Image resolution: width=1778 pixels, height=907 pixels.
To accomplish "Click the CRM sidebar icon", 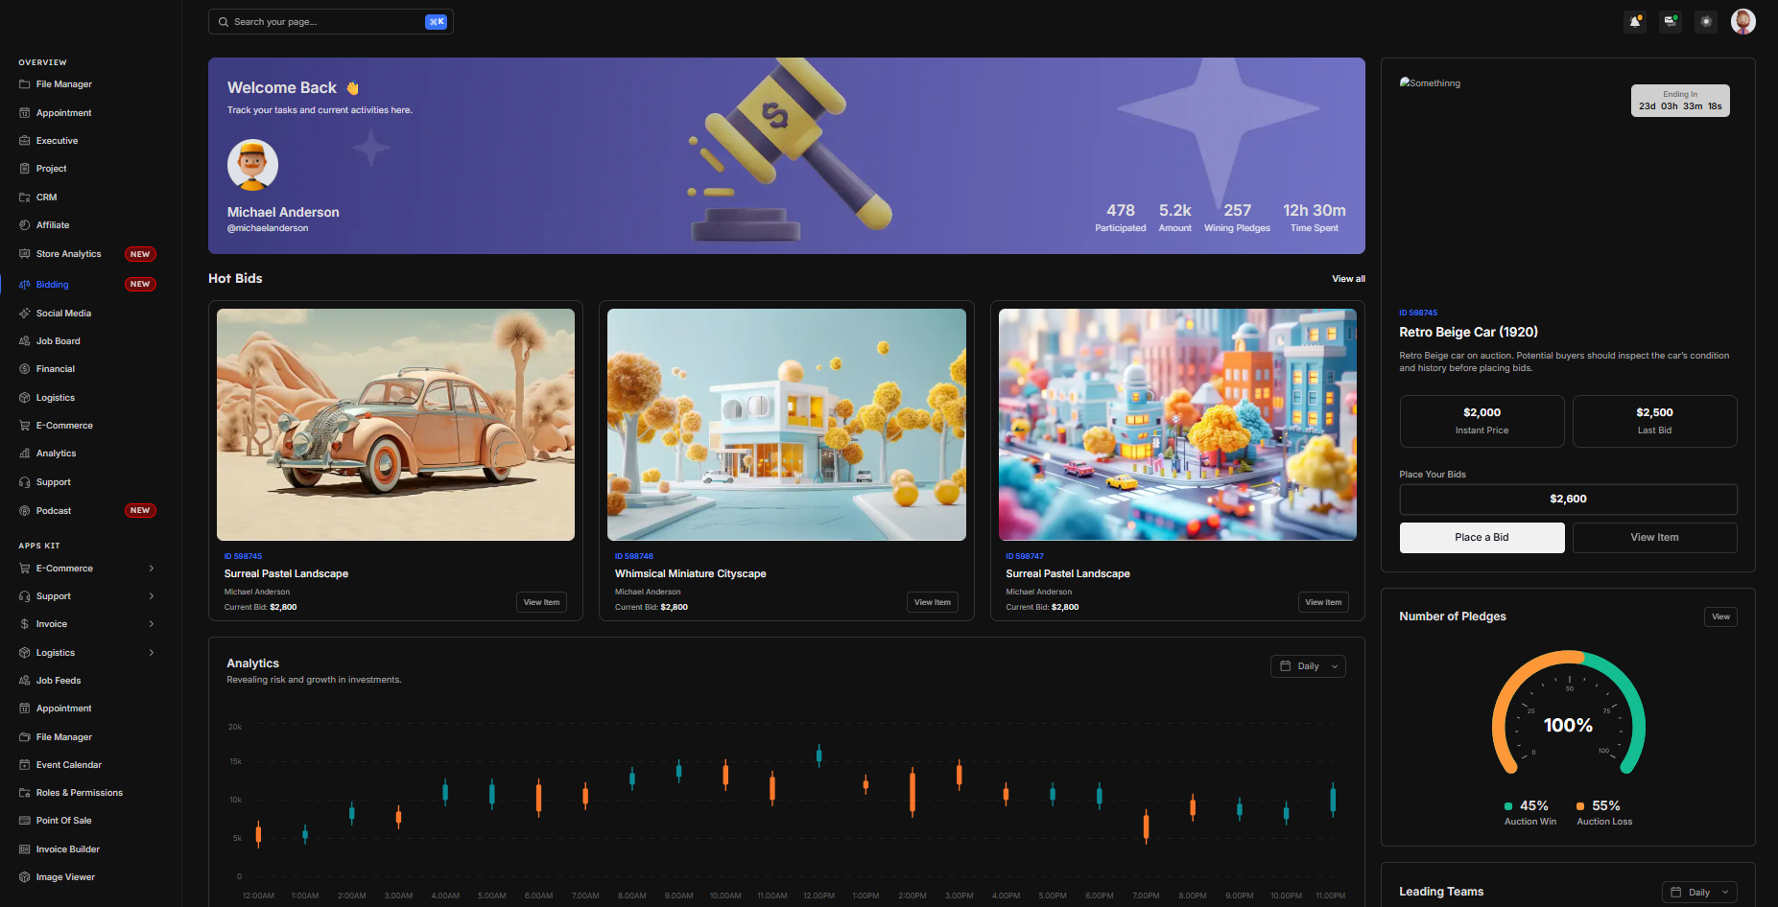I will pos(25,198).
